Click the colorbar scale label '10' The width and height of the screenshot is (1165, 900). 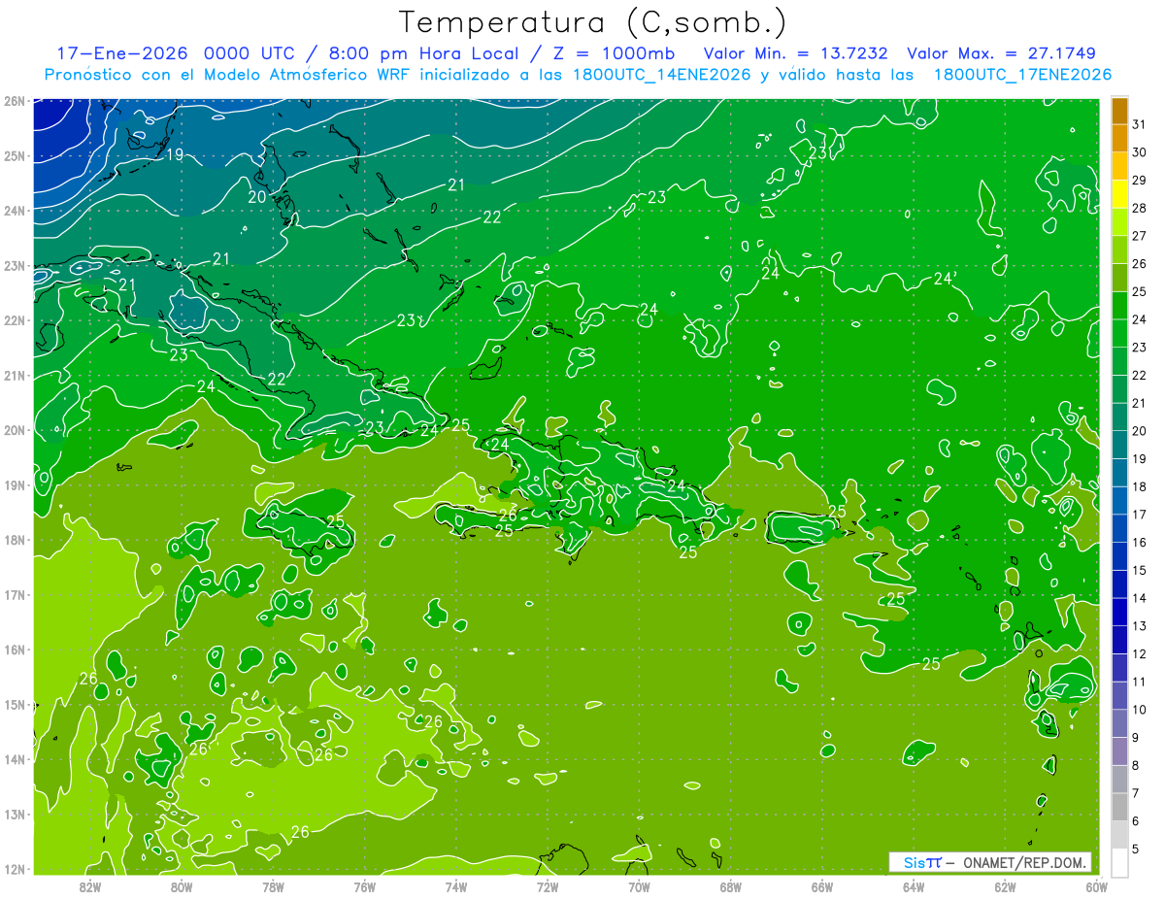click(x=1139, y=710)
